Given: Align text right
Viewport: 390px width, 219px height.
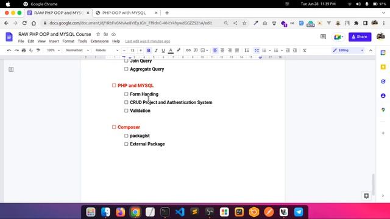Looking at the screenshot, I should [230, 50].
